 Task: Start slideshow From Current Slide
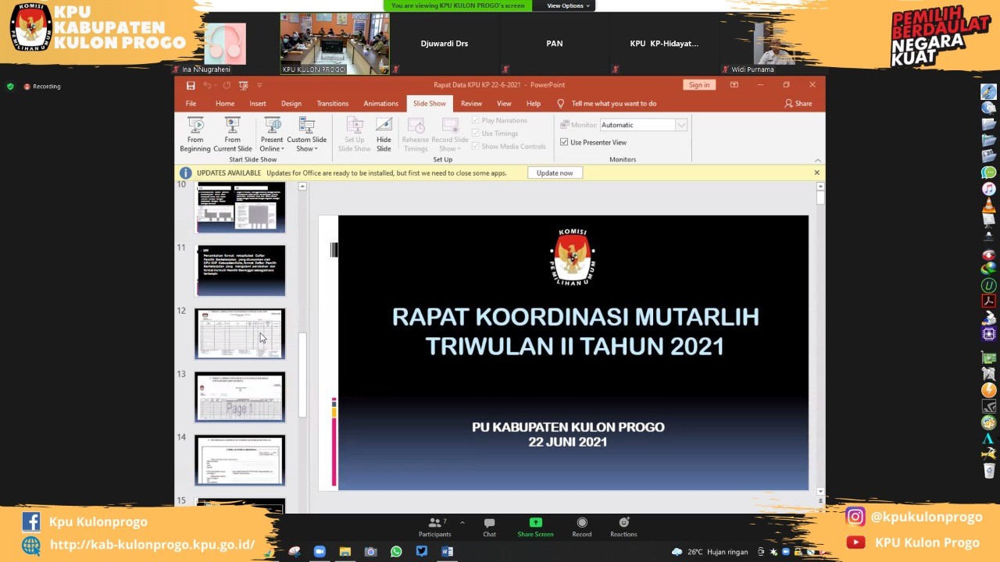point(232,126)
